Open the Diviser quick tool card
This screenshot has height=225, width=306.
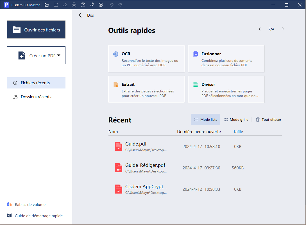[226, 89]
